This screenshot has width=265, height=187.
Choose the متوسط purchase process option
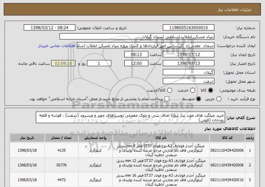click(199, 99)
